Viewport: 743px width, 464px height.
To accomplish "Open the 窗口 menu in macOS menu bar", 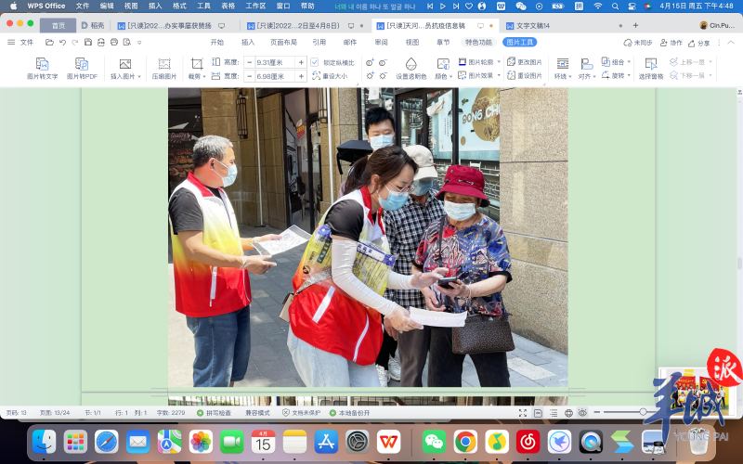I will pos(283,6).
